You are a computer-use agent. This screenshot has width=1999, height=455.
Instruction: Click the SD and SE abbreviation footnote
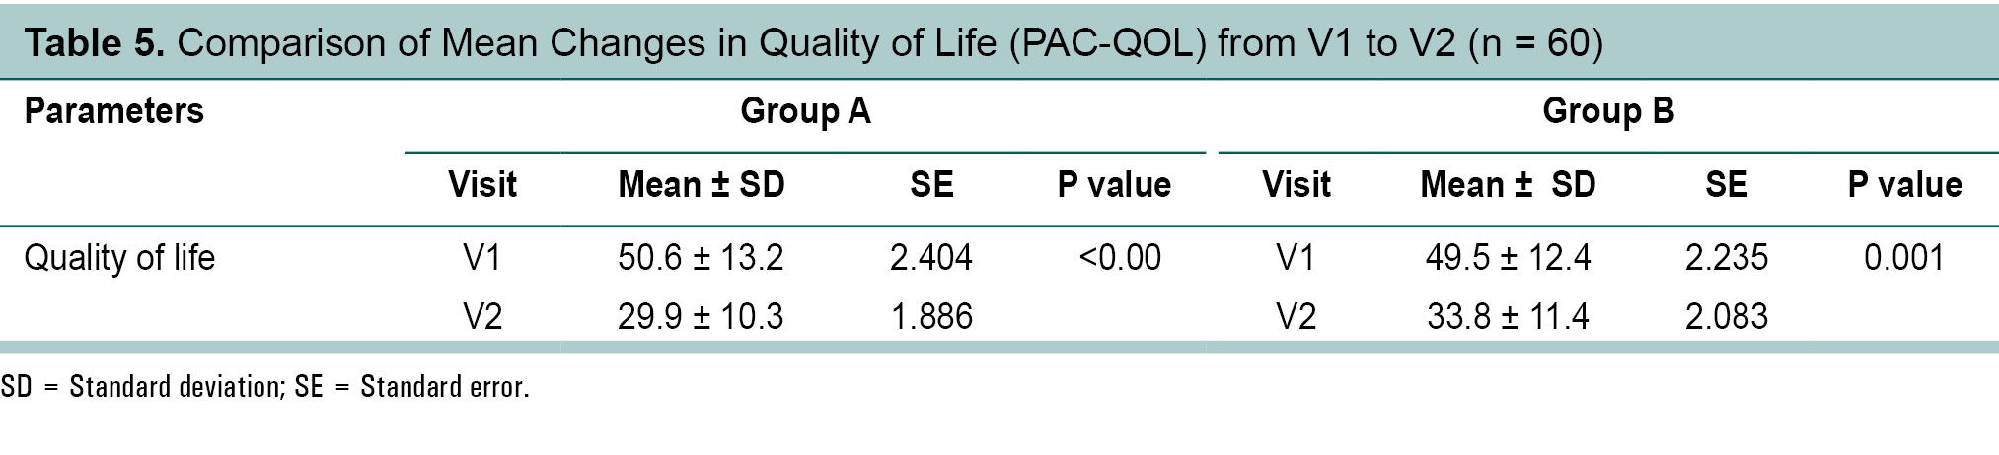264,387
